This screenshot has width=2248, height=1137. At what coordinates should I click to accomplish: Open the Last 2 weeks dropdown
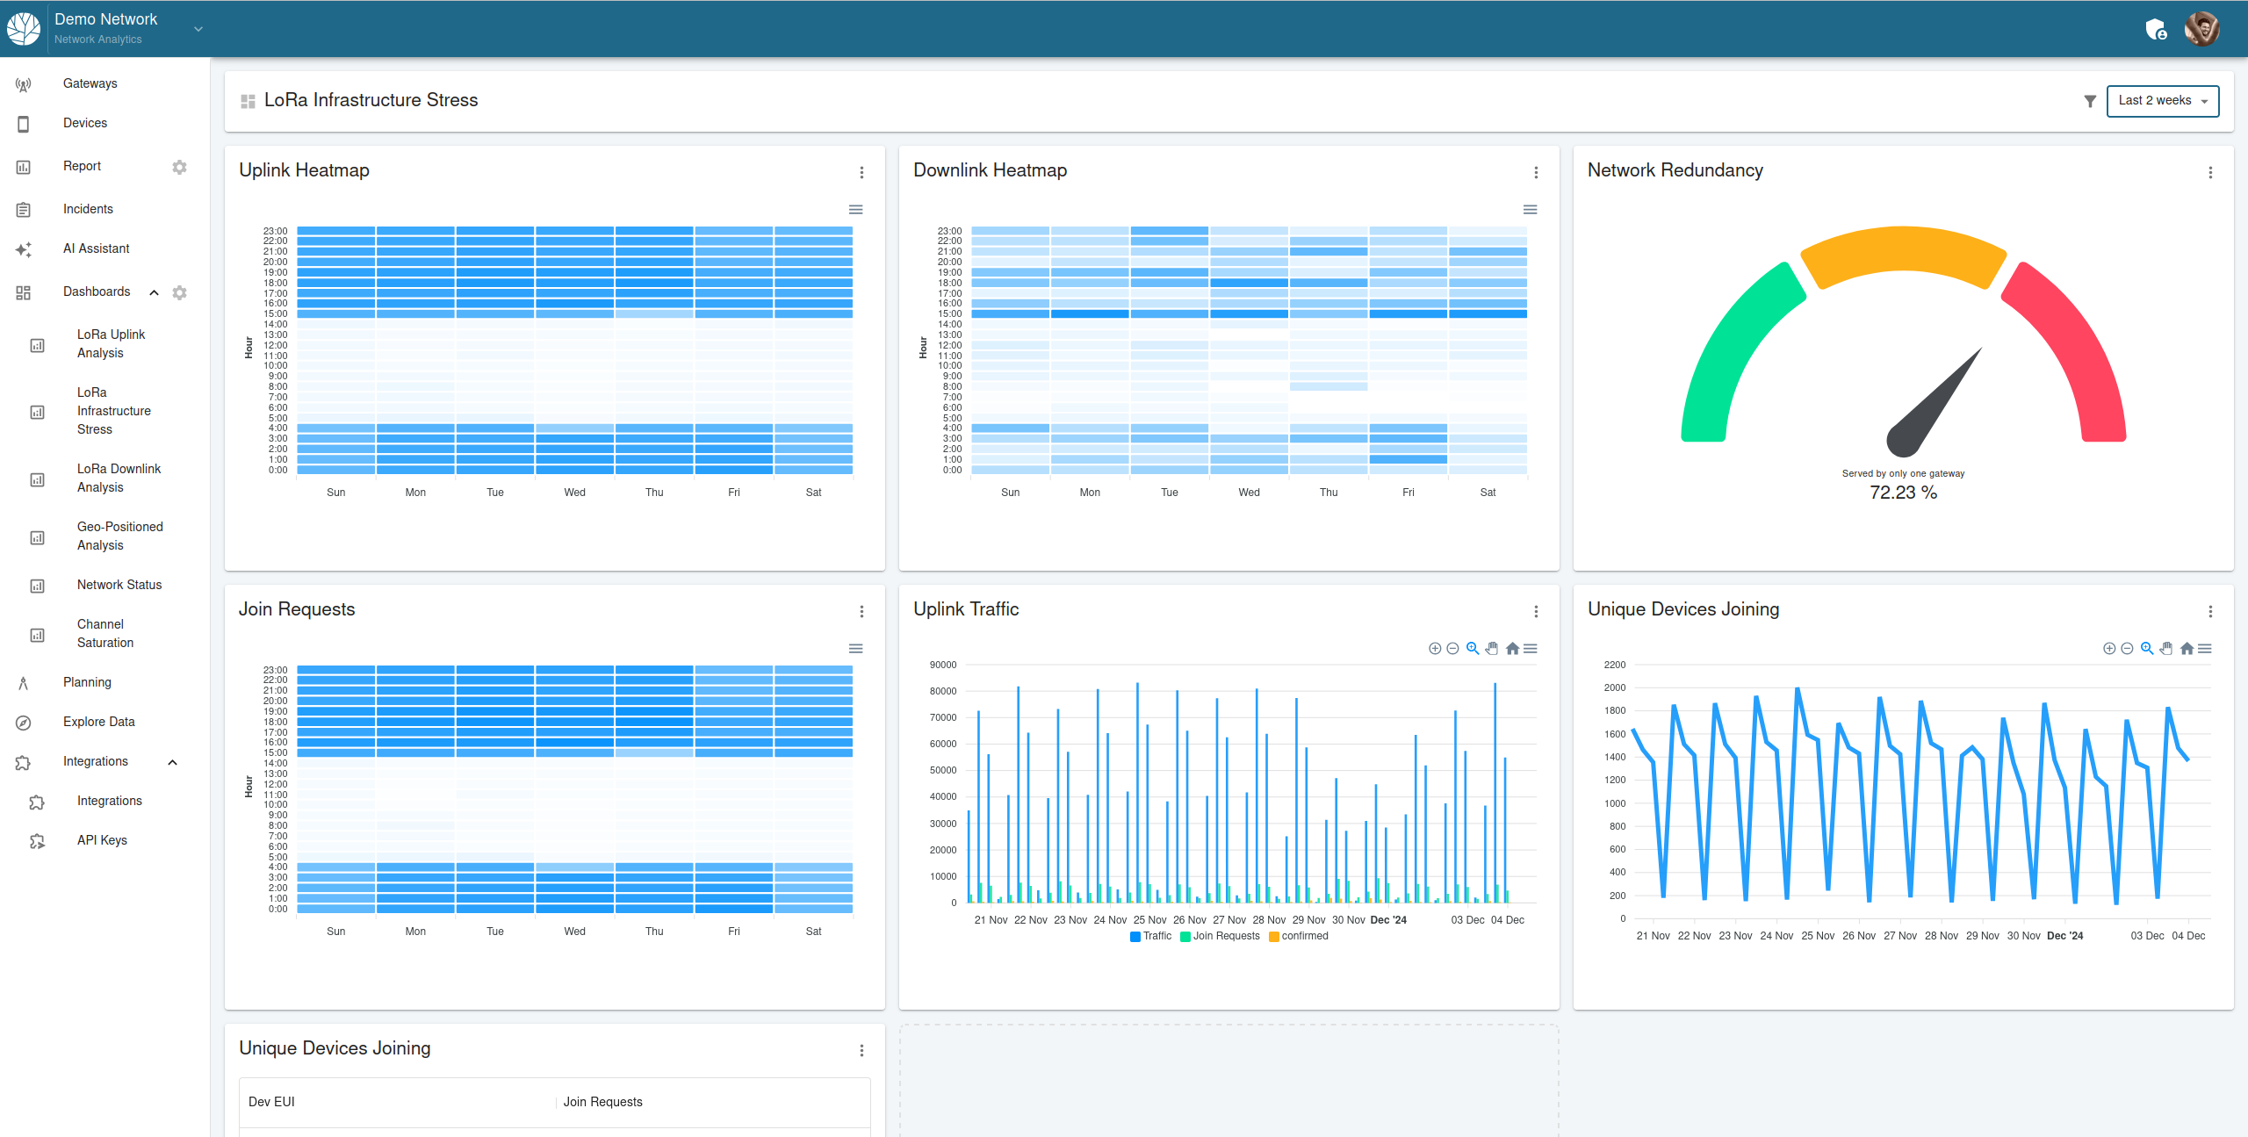pos(2162,101)
